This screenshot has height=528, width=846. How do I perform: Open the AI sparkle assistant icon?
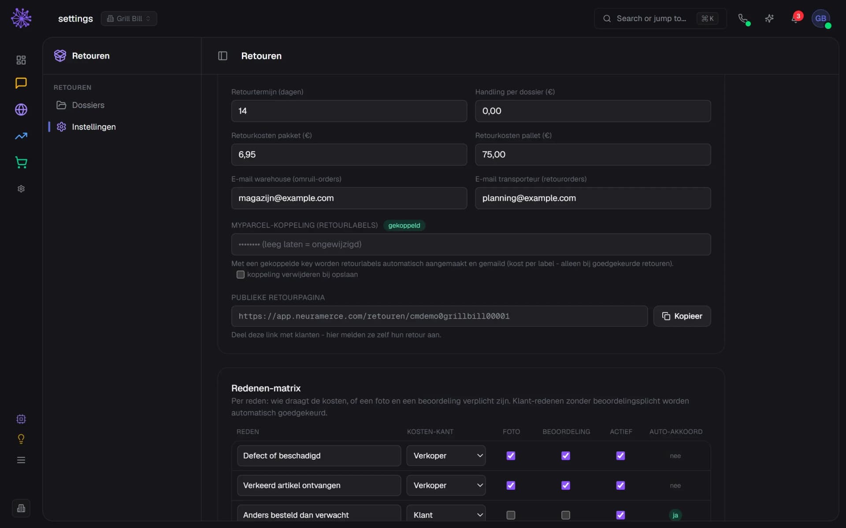coord(769,18)
